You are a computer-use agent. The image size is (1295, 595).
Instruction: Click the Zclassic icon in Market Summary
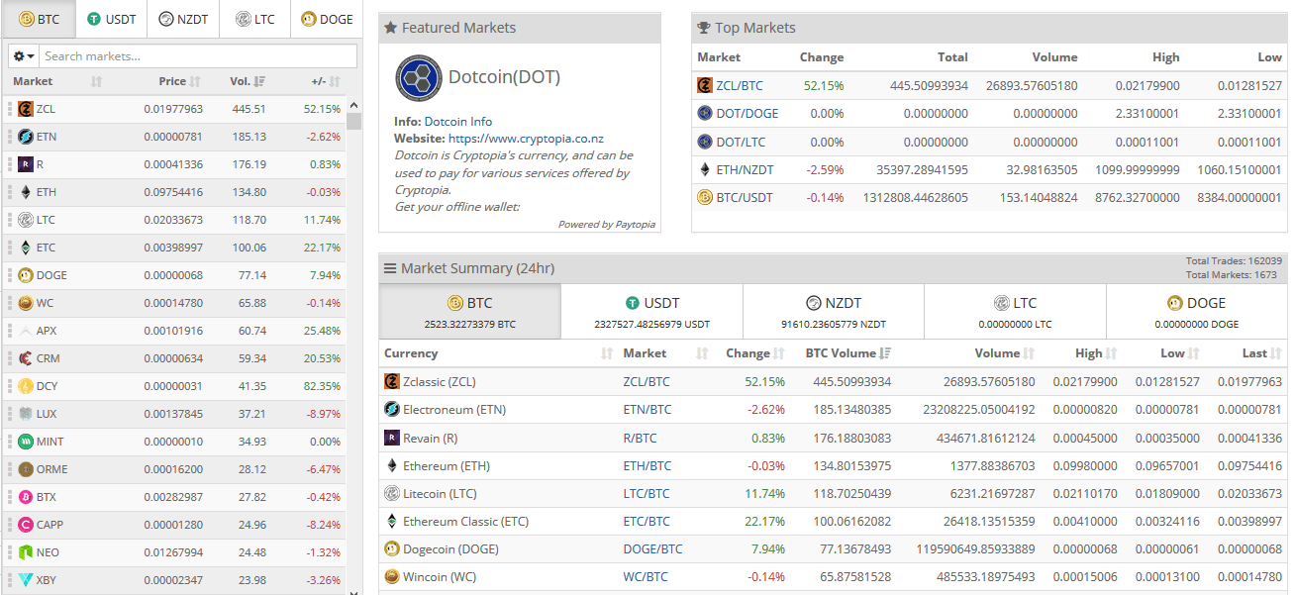point(392,381)
